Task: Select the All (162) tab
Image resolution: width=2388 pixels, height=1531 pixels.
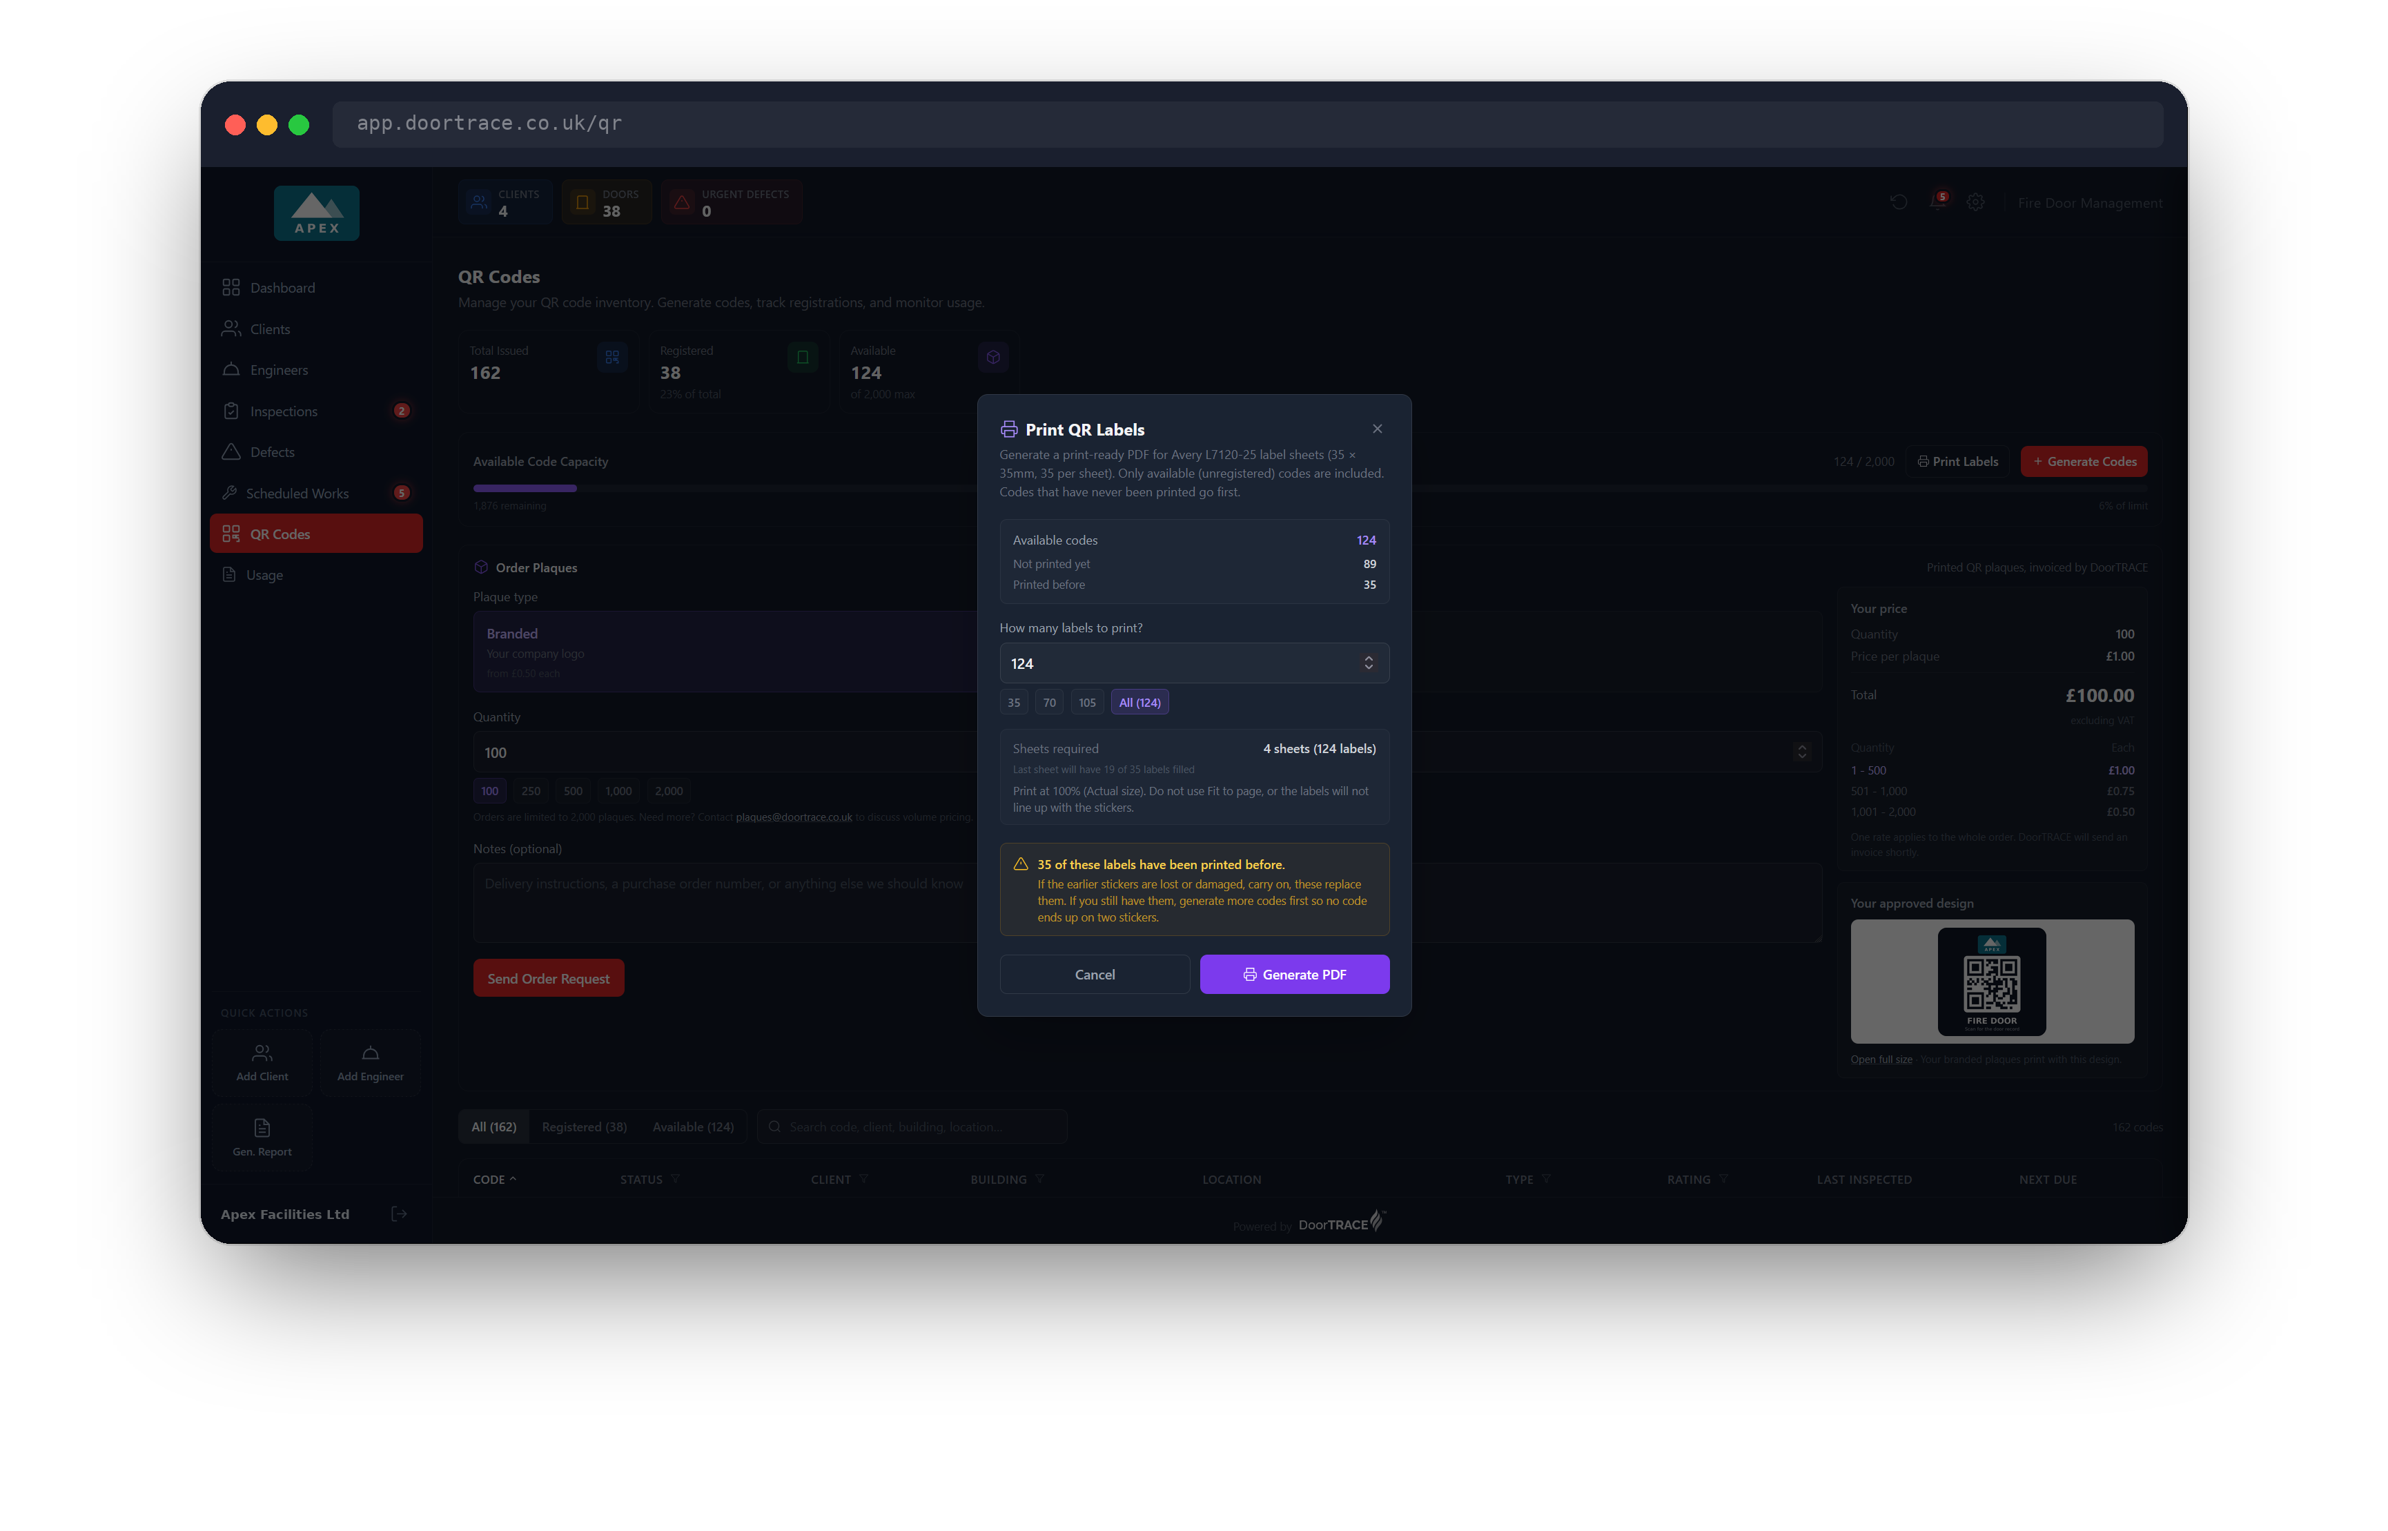Action: pos(494,1127)
